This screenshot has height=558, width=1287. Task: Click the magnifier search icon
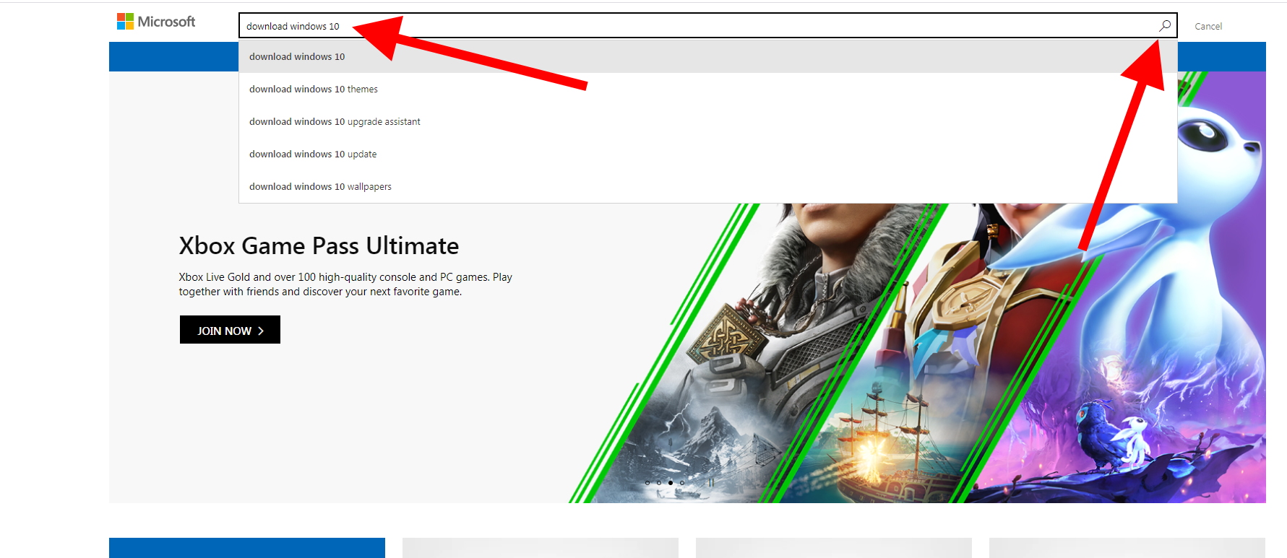[1165, 25]
